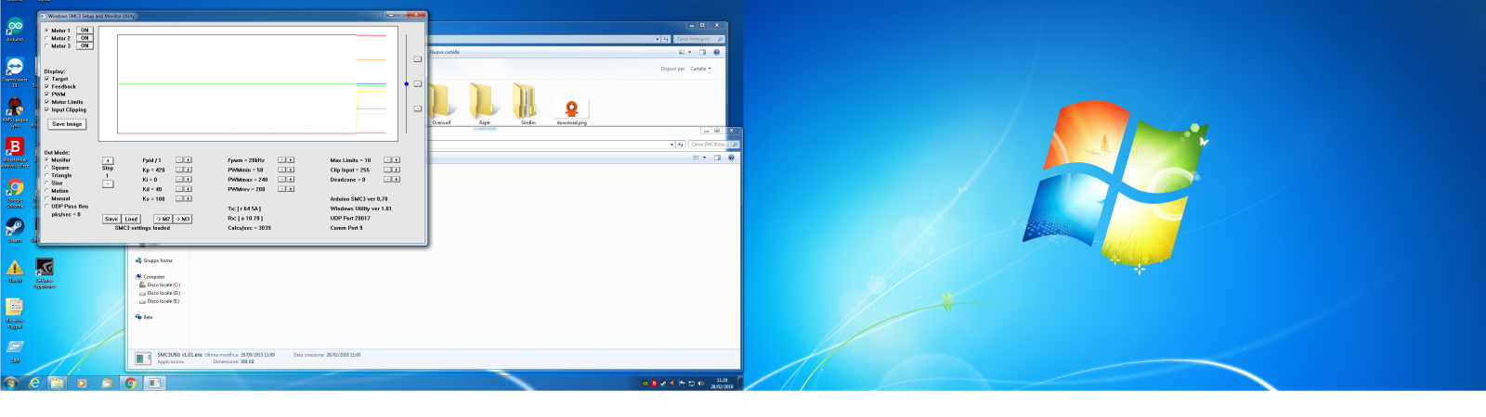This screenshot has height=417, width=1486.
Task: Select the UDP Pass thru mode
Action: (x=47, y=206)
